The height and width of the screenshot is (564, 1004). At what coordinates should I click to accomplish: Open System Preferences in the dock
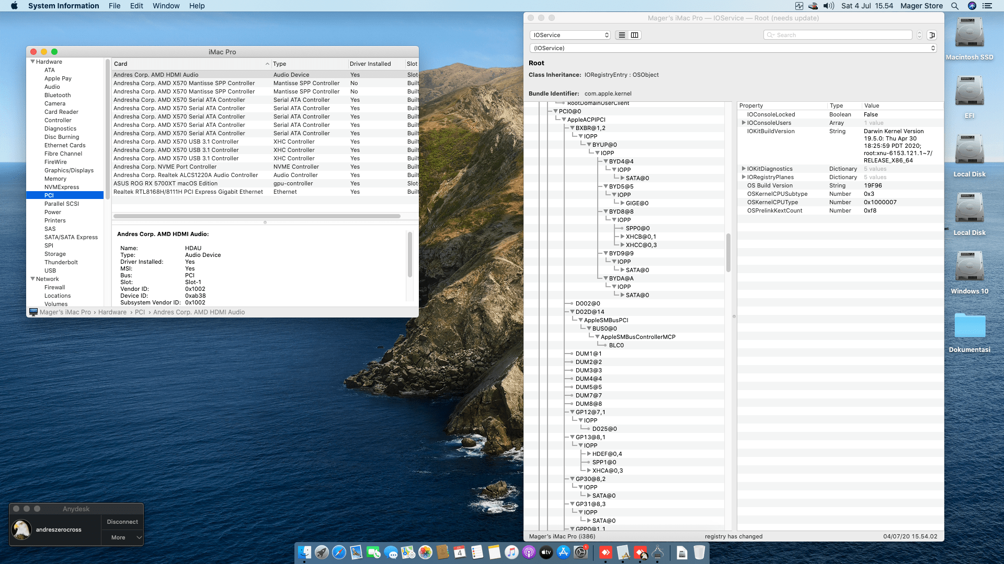[x=580, y=552]
